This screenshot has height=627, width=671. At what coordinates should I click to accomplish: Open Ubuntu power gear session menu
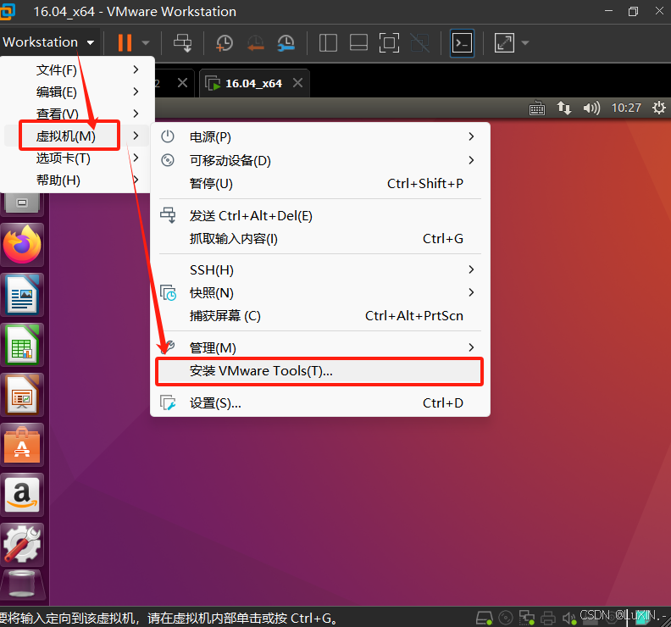(x=658, y=108)
